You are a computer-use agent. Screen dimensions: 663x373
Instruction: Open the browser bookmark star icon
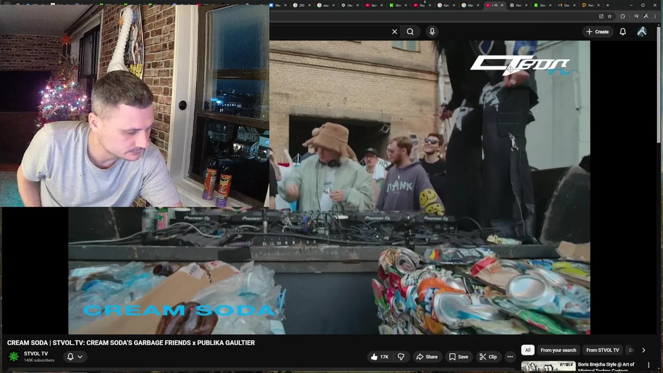click(610, 16)
